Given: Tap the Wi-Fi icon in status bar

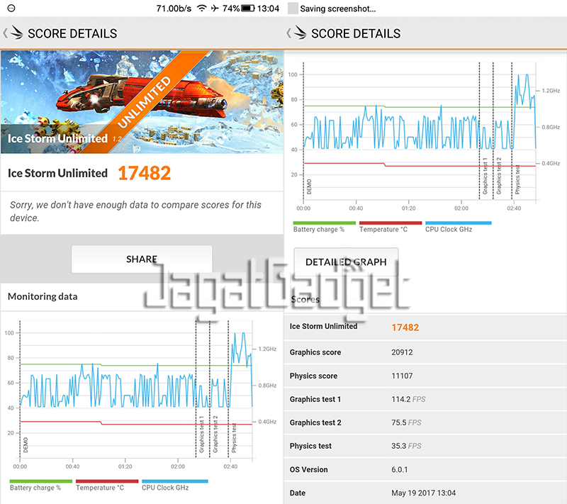Looking at the screenshot, I should click(202, 9).
